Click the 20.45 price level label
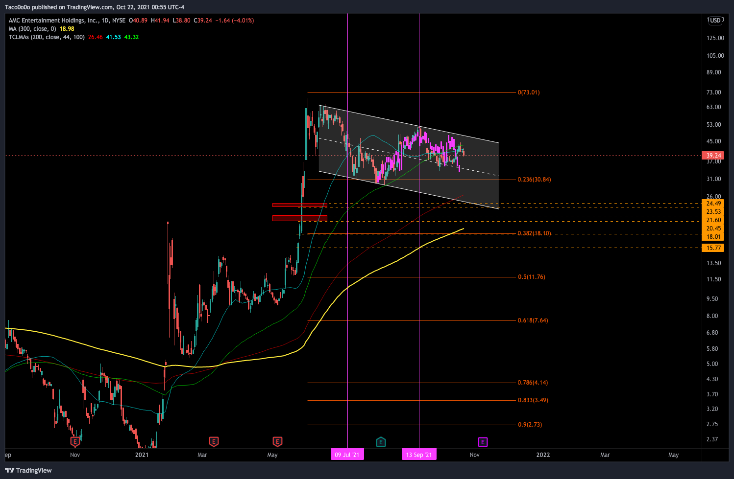734x479 pixels. pyautogui.click(x=713, y=228)
